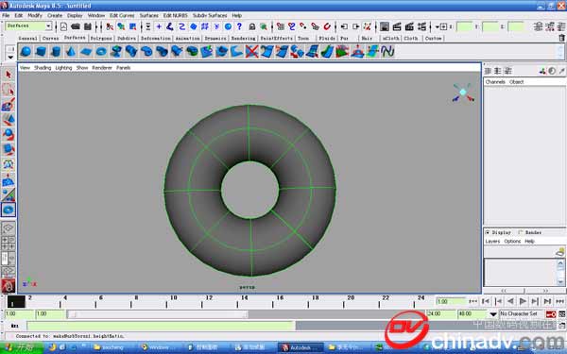Create a NURBS torus from shelf
Screen dimensions: 567x354
tap(101, 51)
